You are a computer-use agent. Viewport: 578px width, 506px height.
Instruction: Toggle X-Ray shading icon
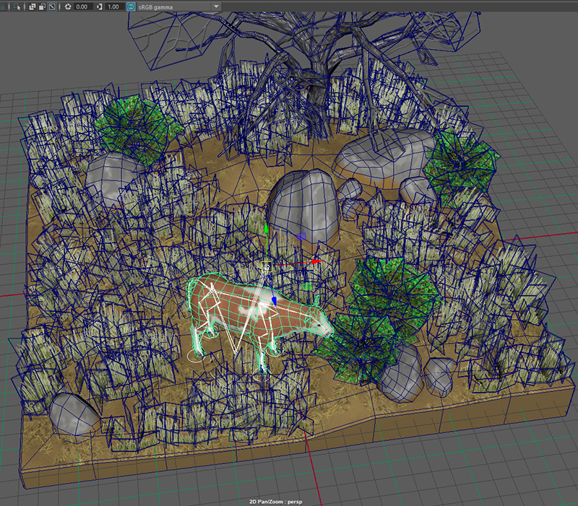[x=32, y=6]
